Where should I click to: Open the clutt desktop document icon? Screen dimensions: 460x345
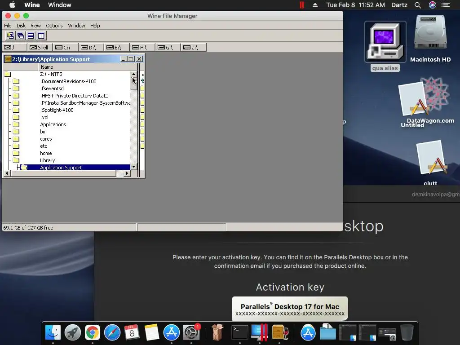coord(431,163)
